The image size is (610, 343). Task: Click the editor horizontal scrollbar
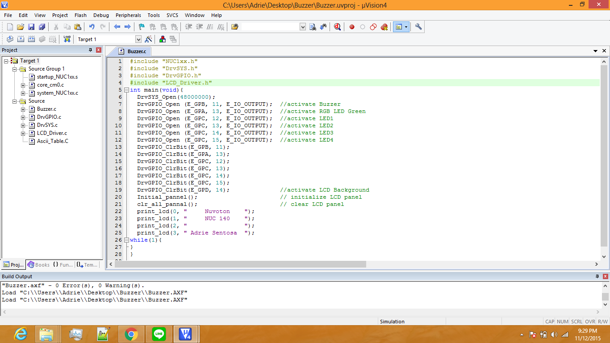[x=240, y=264]
